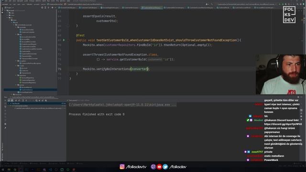306x172 pixels.
Task: Open Discord link in Moobot chat message
Action: (x=283, y=124)
